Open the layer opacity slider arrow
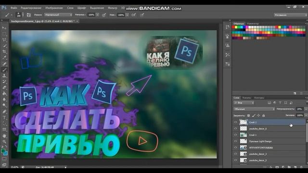 click(306, 109)
